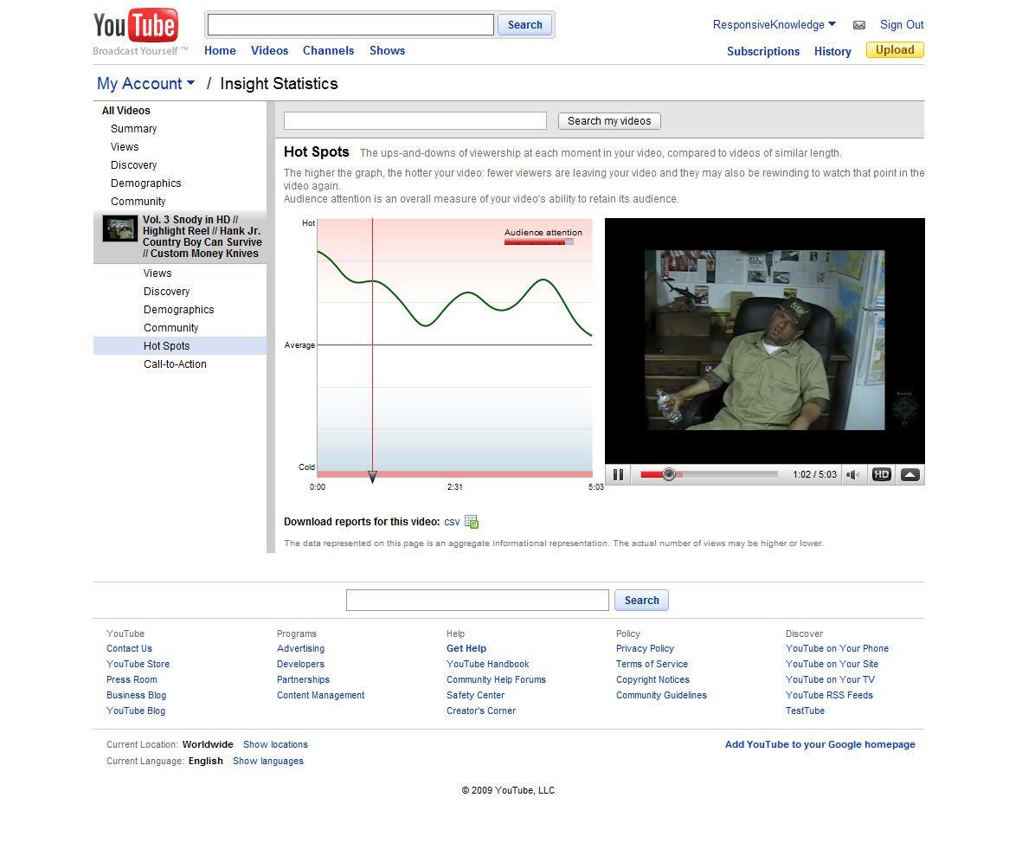Focus the search my videos text box
This screenshot has width=1022, height=849.
[x=415, y=120]
